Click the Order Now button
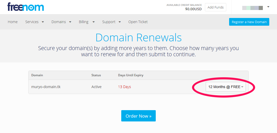Viewport: 277px width, 133px height. tap(138, 116)
